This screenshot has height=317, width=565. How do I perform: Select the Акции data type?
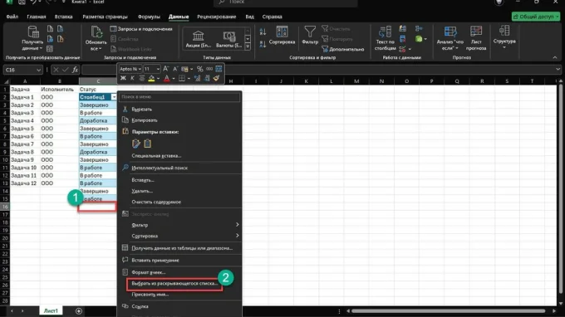coord(199,39)
